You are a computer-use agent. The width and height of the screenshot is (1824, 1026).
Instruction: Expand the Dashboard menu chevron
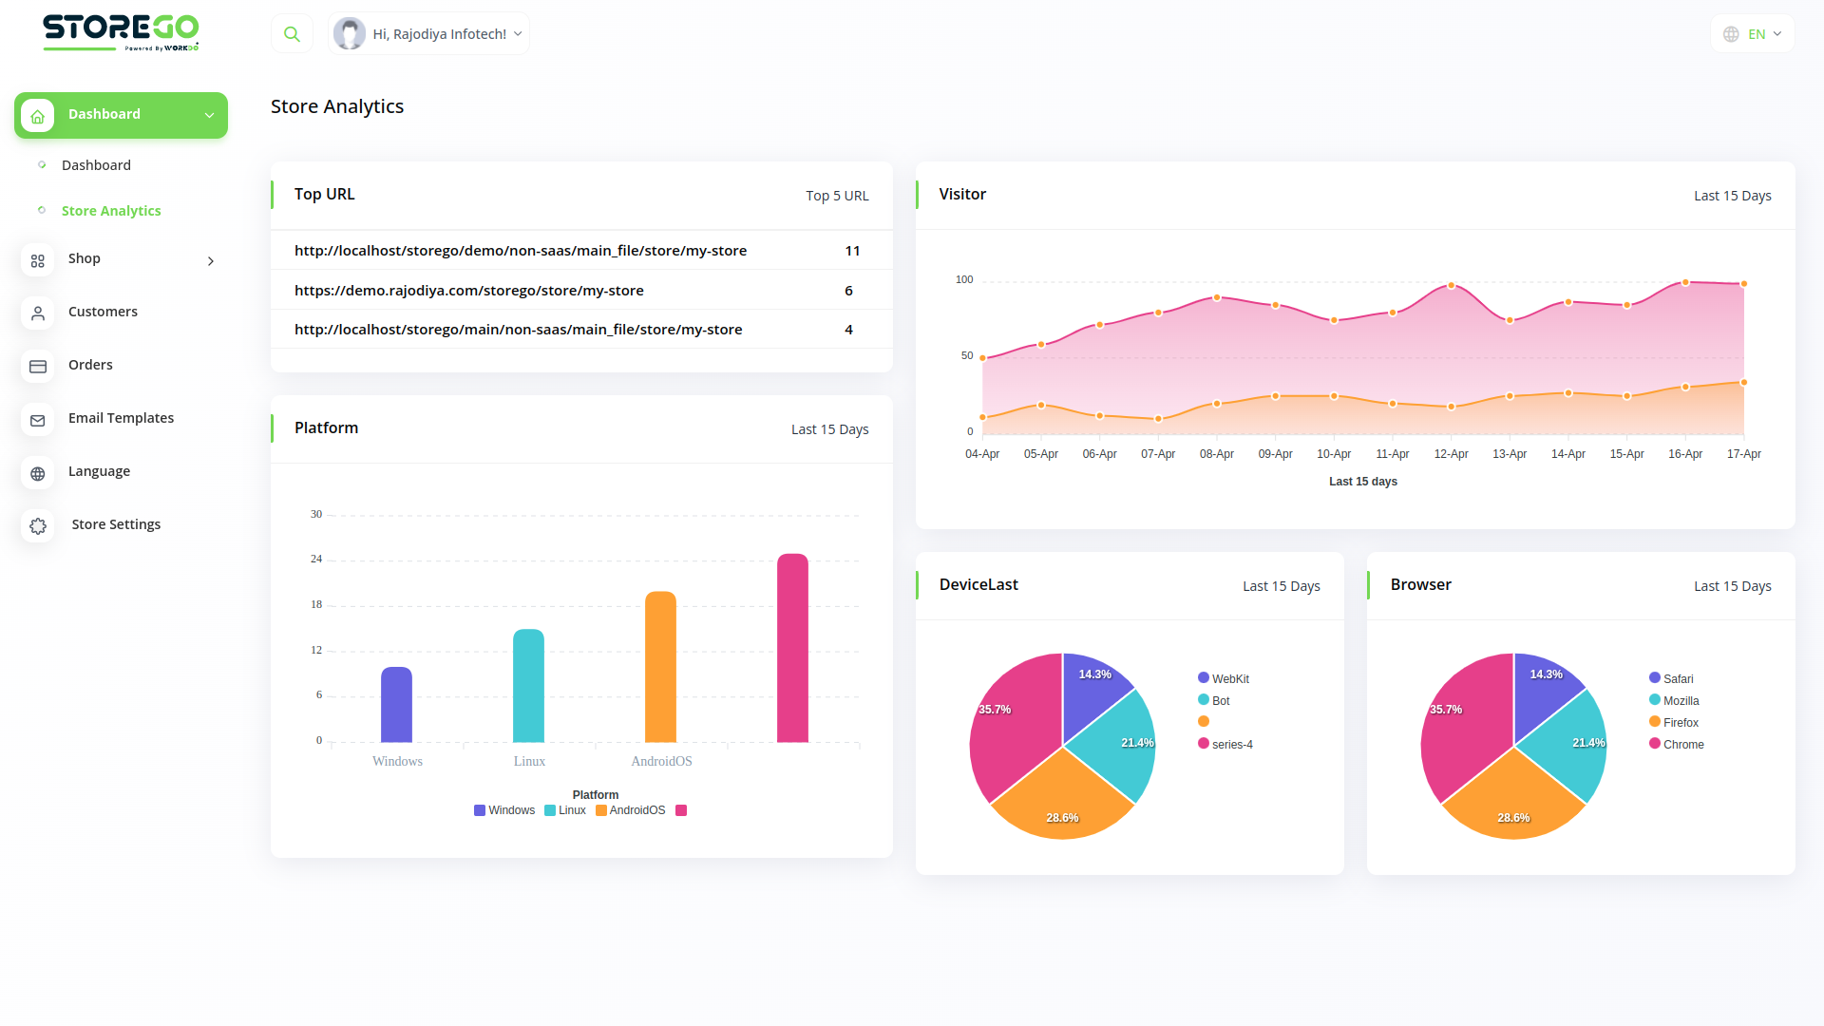coord(209,115)
